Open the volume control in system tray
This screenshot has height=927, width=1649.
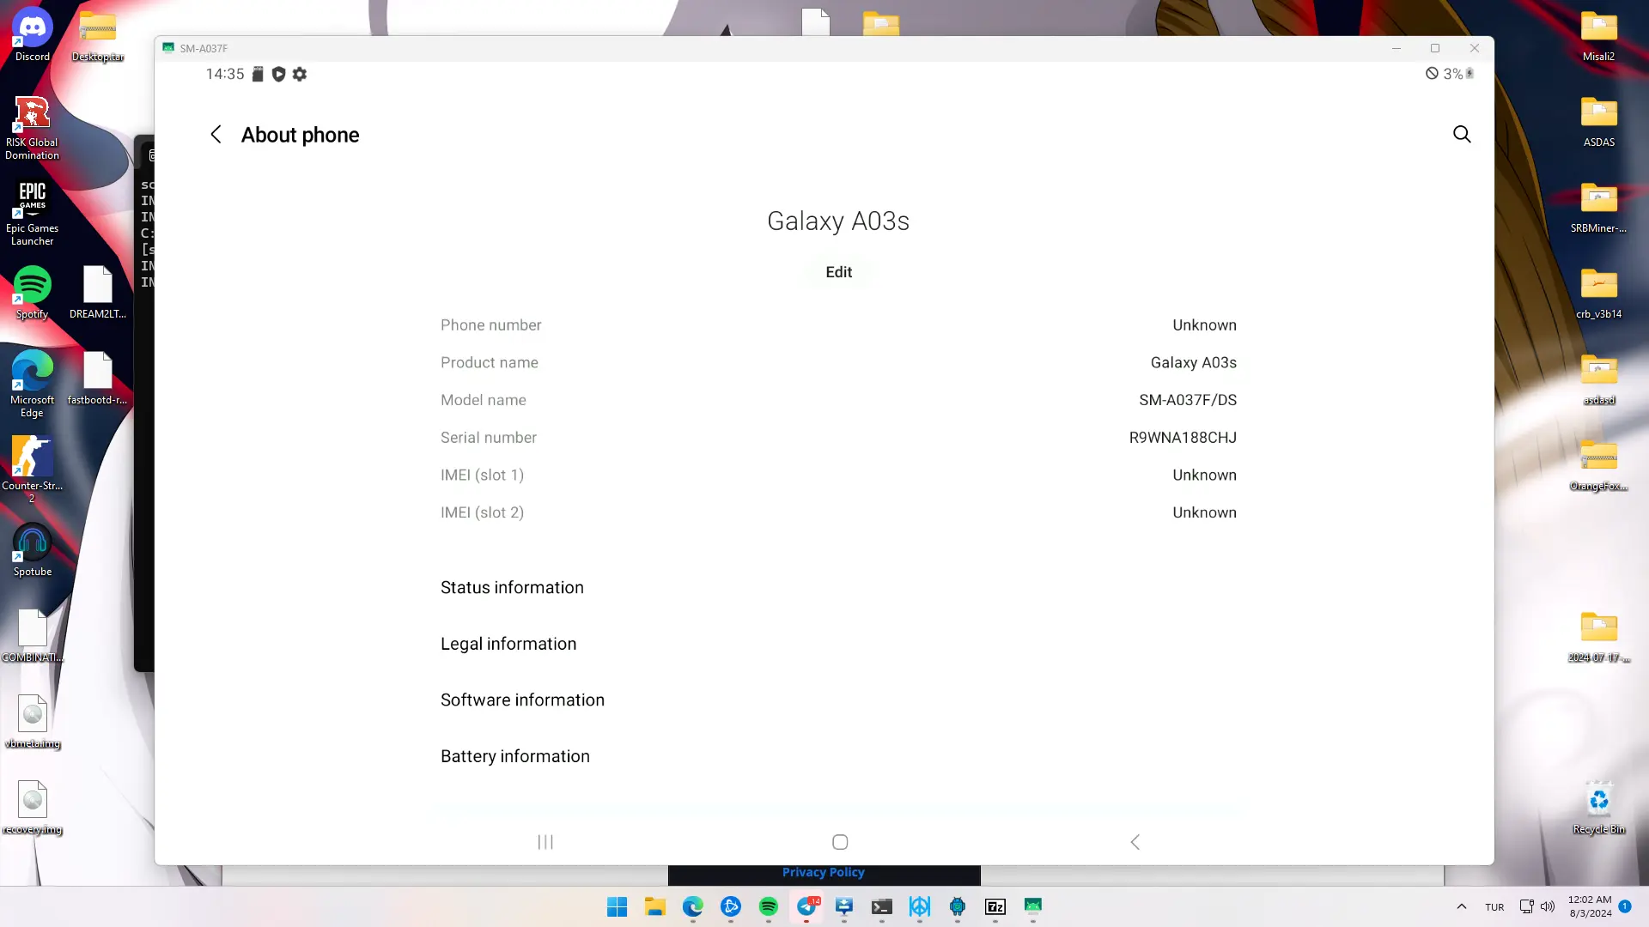coord(1548,906)
